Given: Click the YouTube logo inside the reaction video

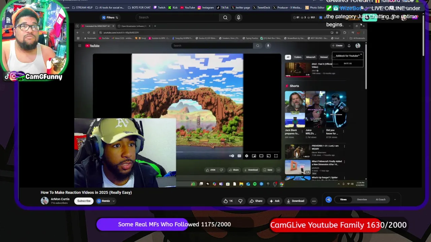Looking at the screenshot, I should [x=92, y=46].
